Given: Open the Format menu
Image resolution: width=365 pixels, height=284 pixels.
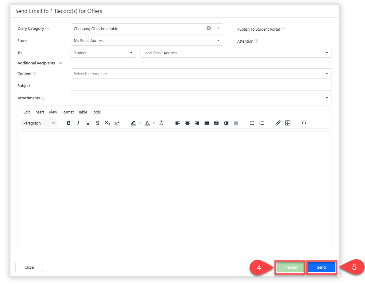Looking at the screenshot, I should click(68, 112).
